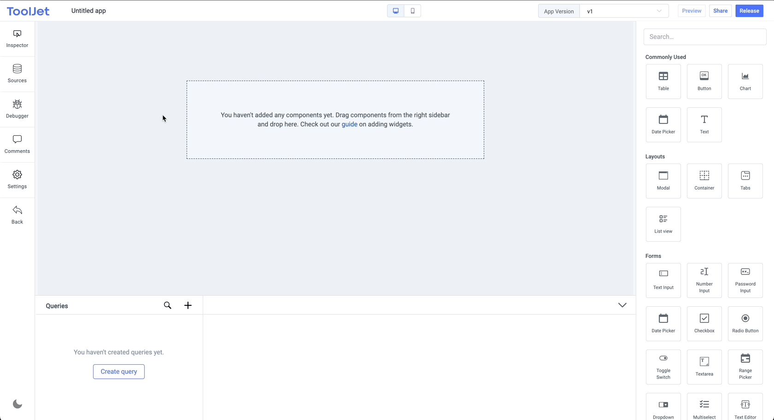Select the Dropdown widget

(663, 408)
